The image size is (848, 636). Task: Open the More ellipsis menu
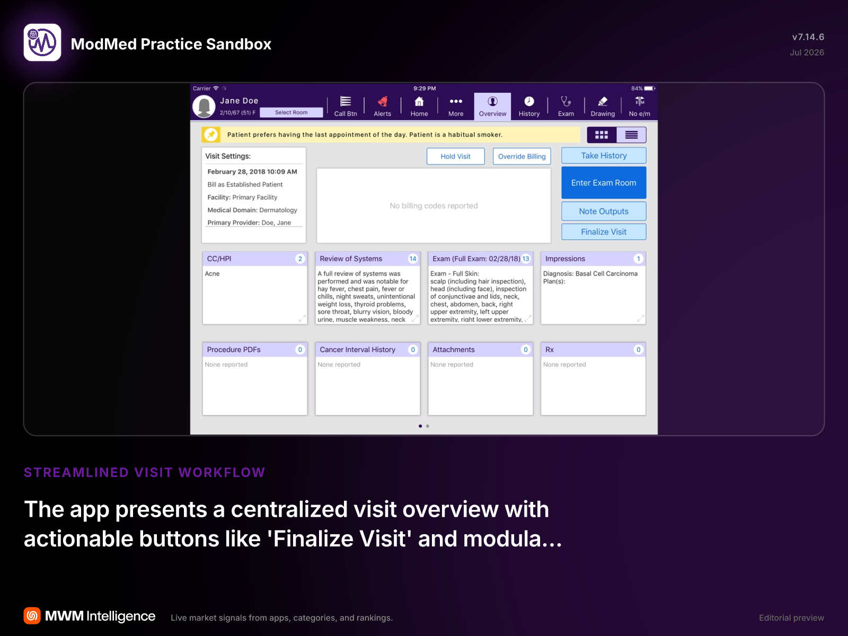point(456,106)
